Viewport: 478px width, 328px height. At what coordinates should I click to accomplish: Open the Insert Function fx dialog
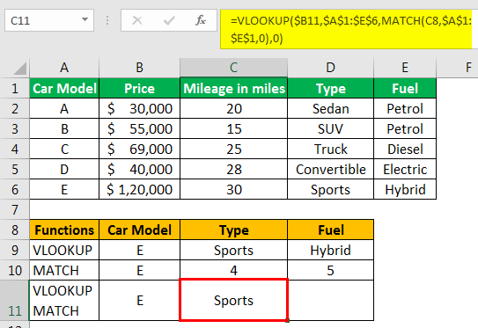(x=201, y=20)
